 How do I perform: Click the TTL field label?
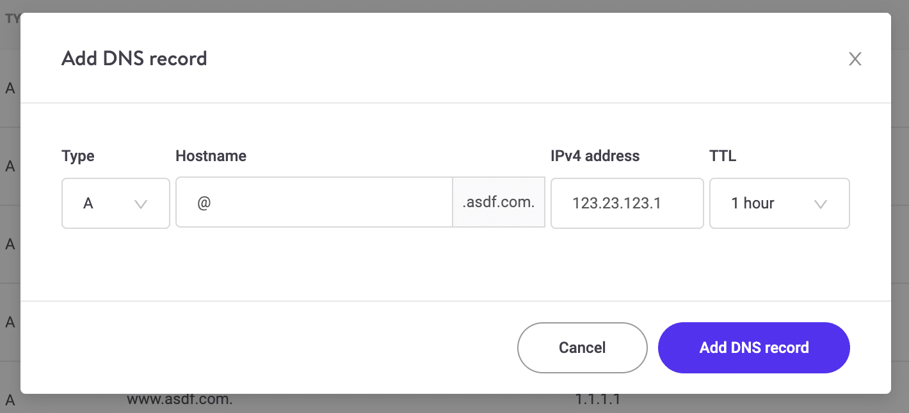pos(722,155)
